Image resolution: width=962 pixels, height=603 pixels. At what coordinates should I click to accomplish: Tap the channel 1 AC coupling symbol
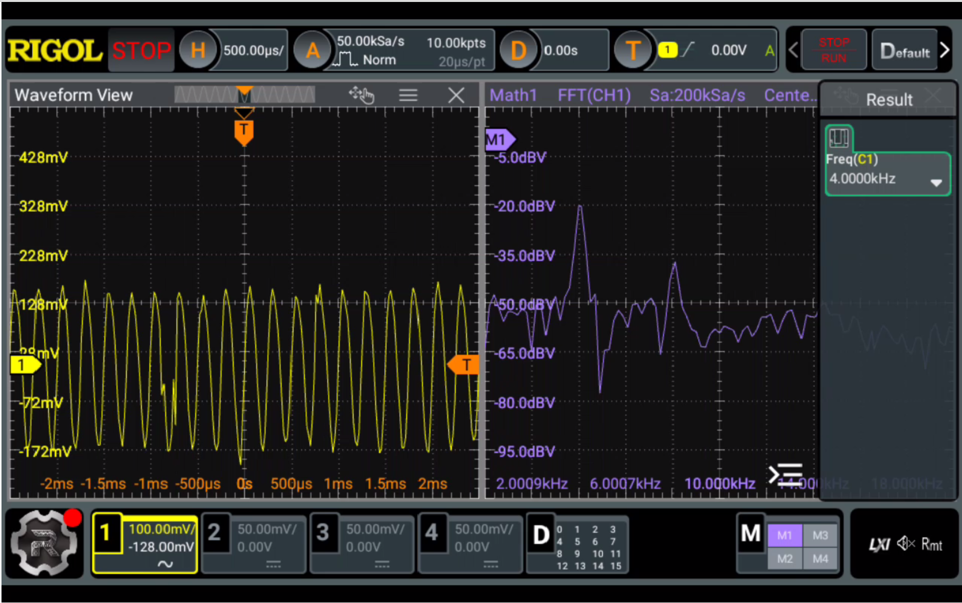point(165,564)
